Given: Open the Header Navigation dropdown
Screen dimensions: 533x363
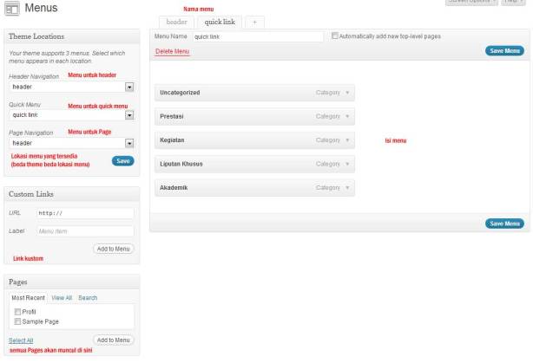Looking at the screenshot, I should pos(129,87).
